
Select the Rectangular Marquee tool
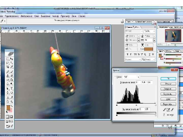[8, 59]
